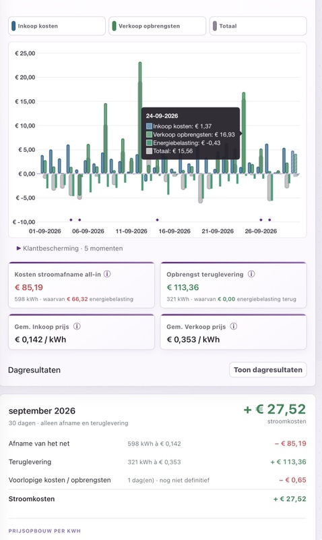Open info icon for Opbrengst teruglevering
The image size is (322, 540).
pos(251,274)
